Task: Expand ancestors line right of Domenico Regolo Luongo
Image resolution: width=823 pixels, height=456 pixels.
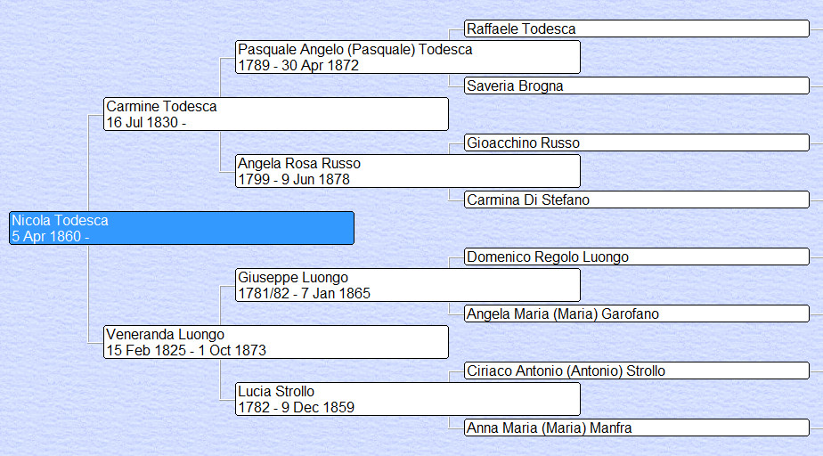Action: (816, 256)
